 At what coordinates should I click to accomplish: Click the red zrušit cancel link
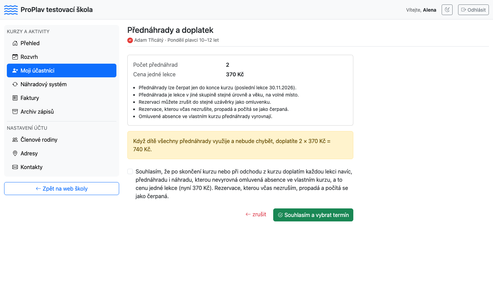[256, 215]
